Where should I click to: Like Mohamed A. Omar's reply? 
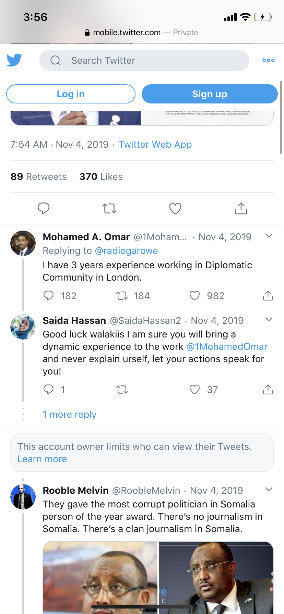[194, 296]
